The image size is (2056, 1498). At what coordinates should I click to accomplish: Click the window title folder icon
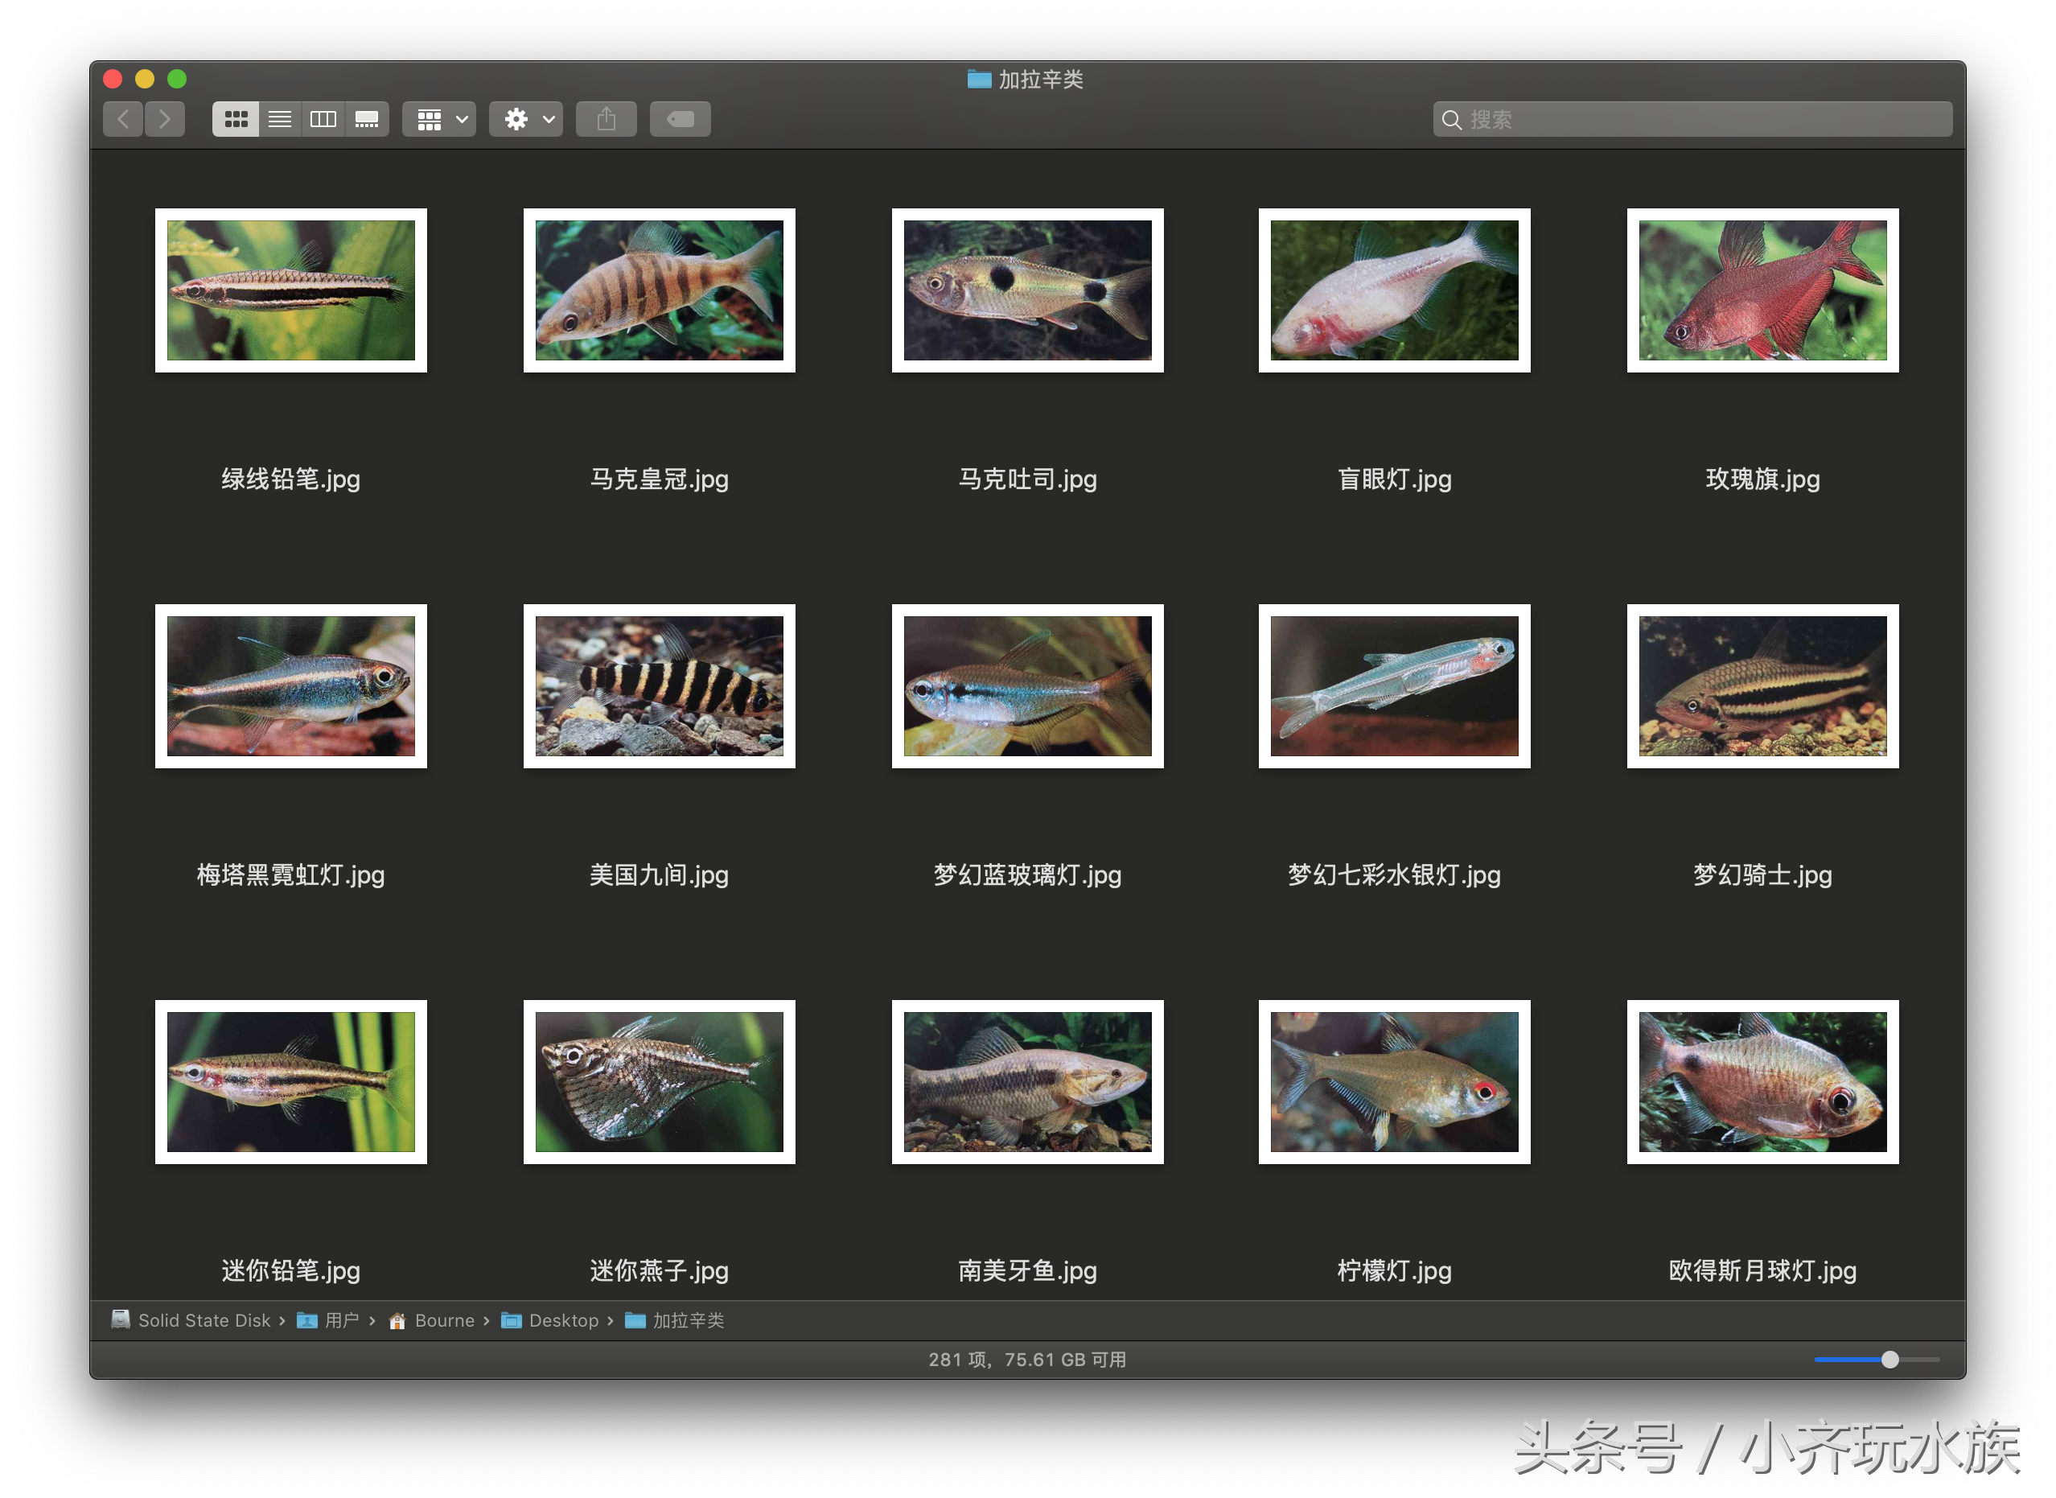978,79
